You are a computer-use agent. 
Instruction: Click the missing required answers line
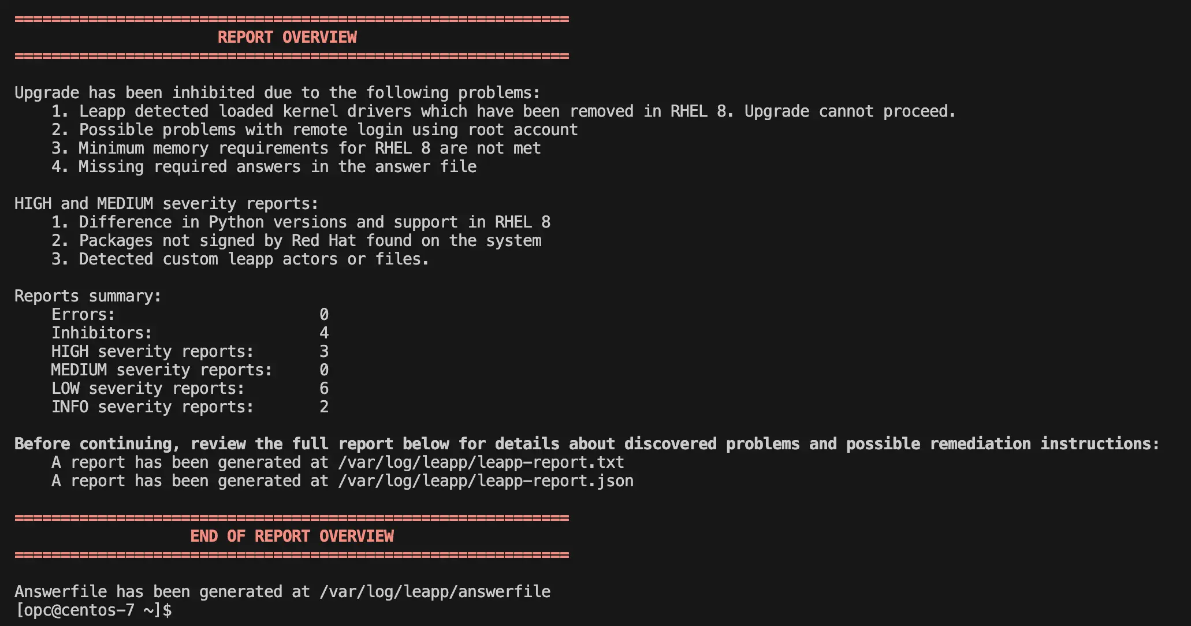click(x=264, y=167)
